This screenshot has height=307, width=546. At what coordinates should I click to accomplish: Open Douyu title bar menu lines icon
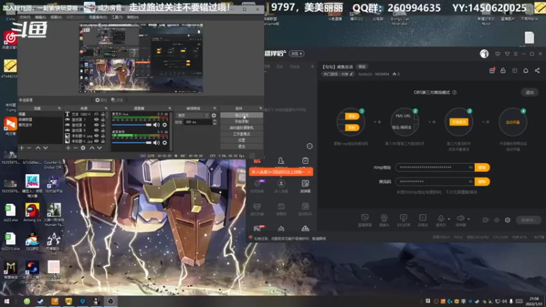click(x=515, y=54)
